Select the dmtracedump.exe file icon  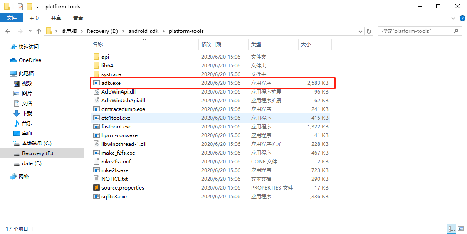[x=96, y=109]
